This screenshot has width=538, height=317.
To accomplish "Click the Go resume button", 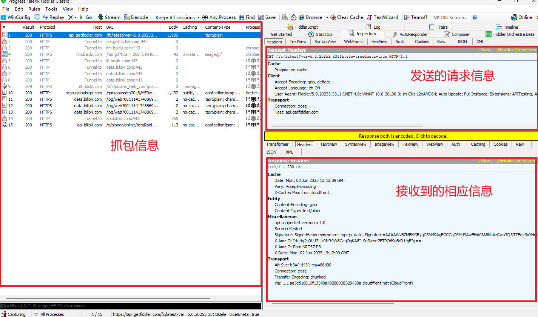I will coord(86,17).
